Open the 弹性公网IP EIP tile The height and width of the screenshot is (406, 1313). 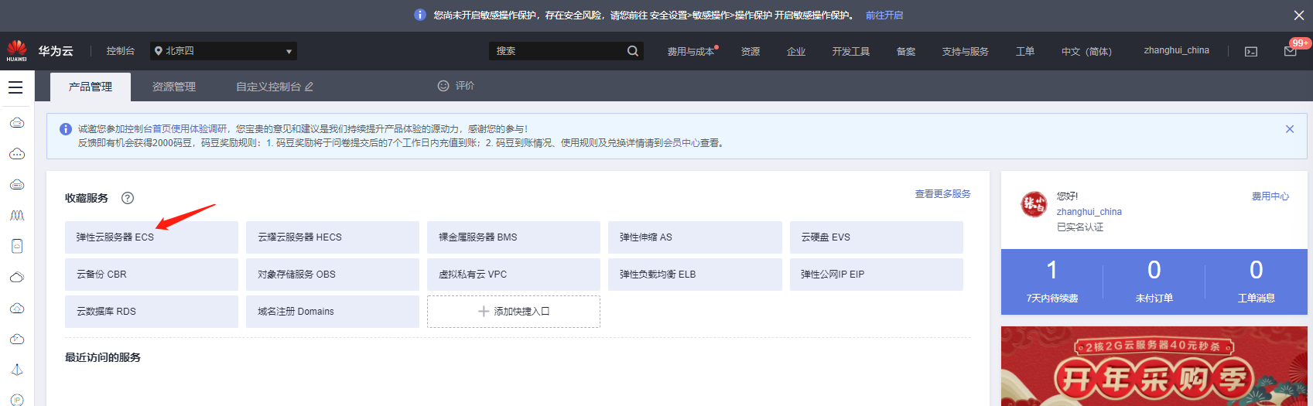[x=877, y=275]
